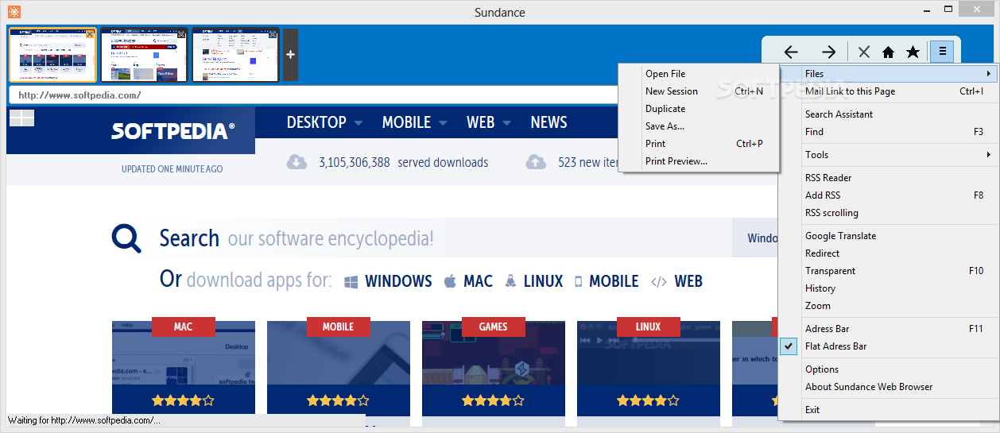Click the Linux penguin icon
This screenshot has width=1000, height=433.
tap(510, 281)
